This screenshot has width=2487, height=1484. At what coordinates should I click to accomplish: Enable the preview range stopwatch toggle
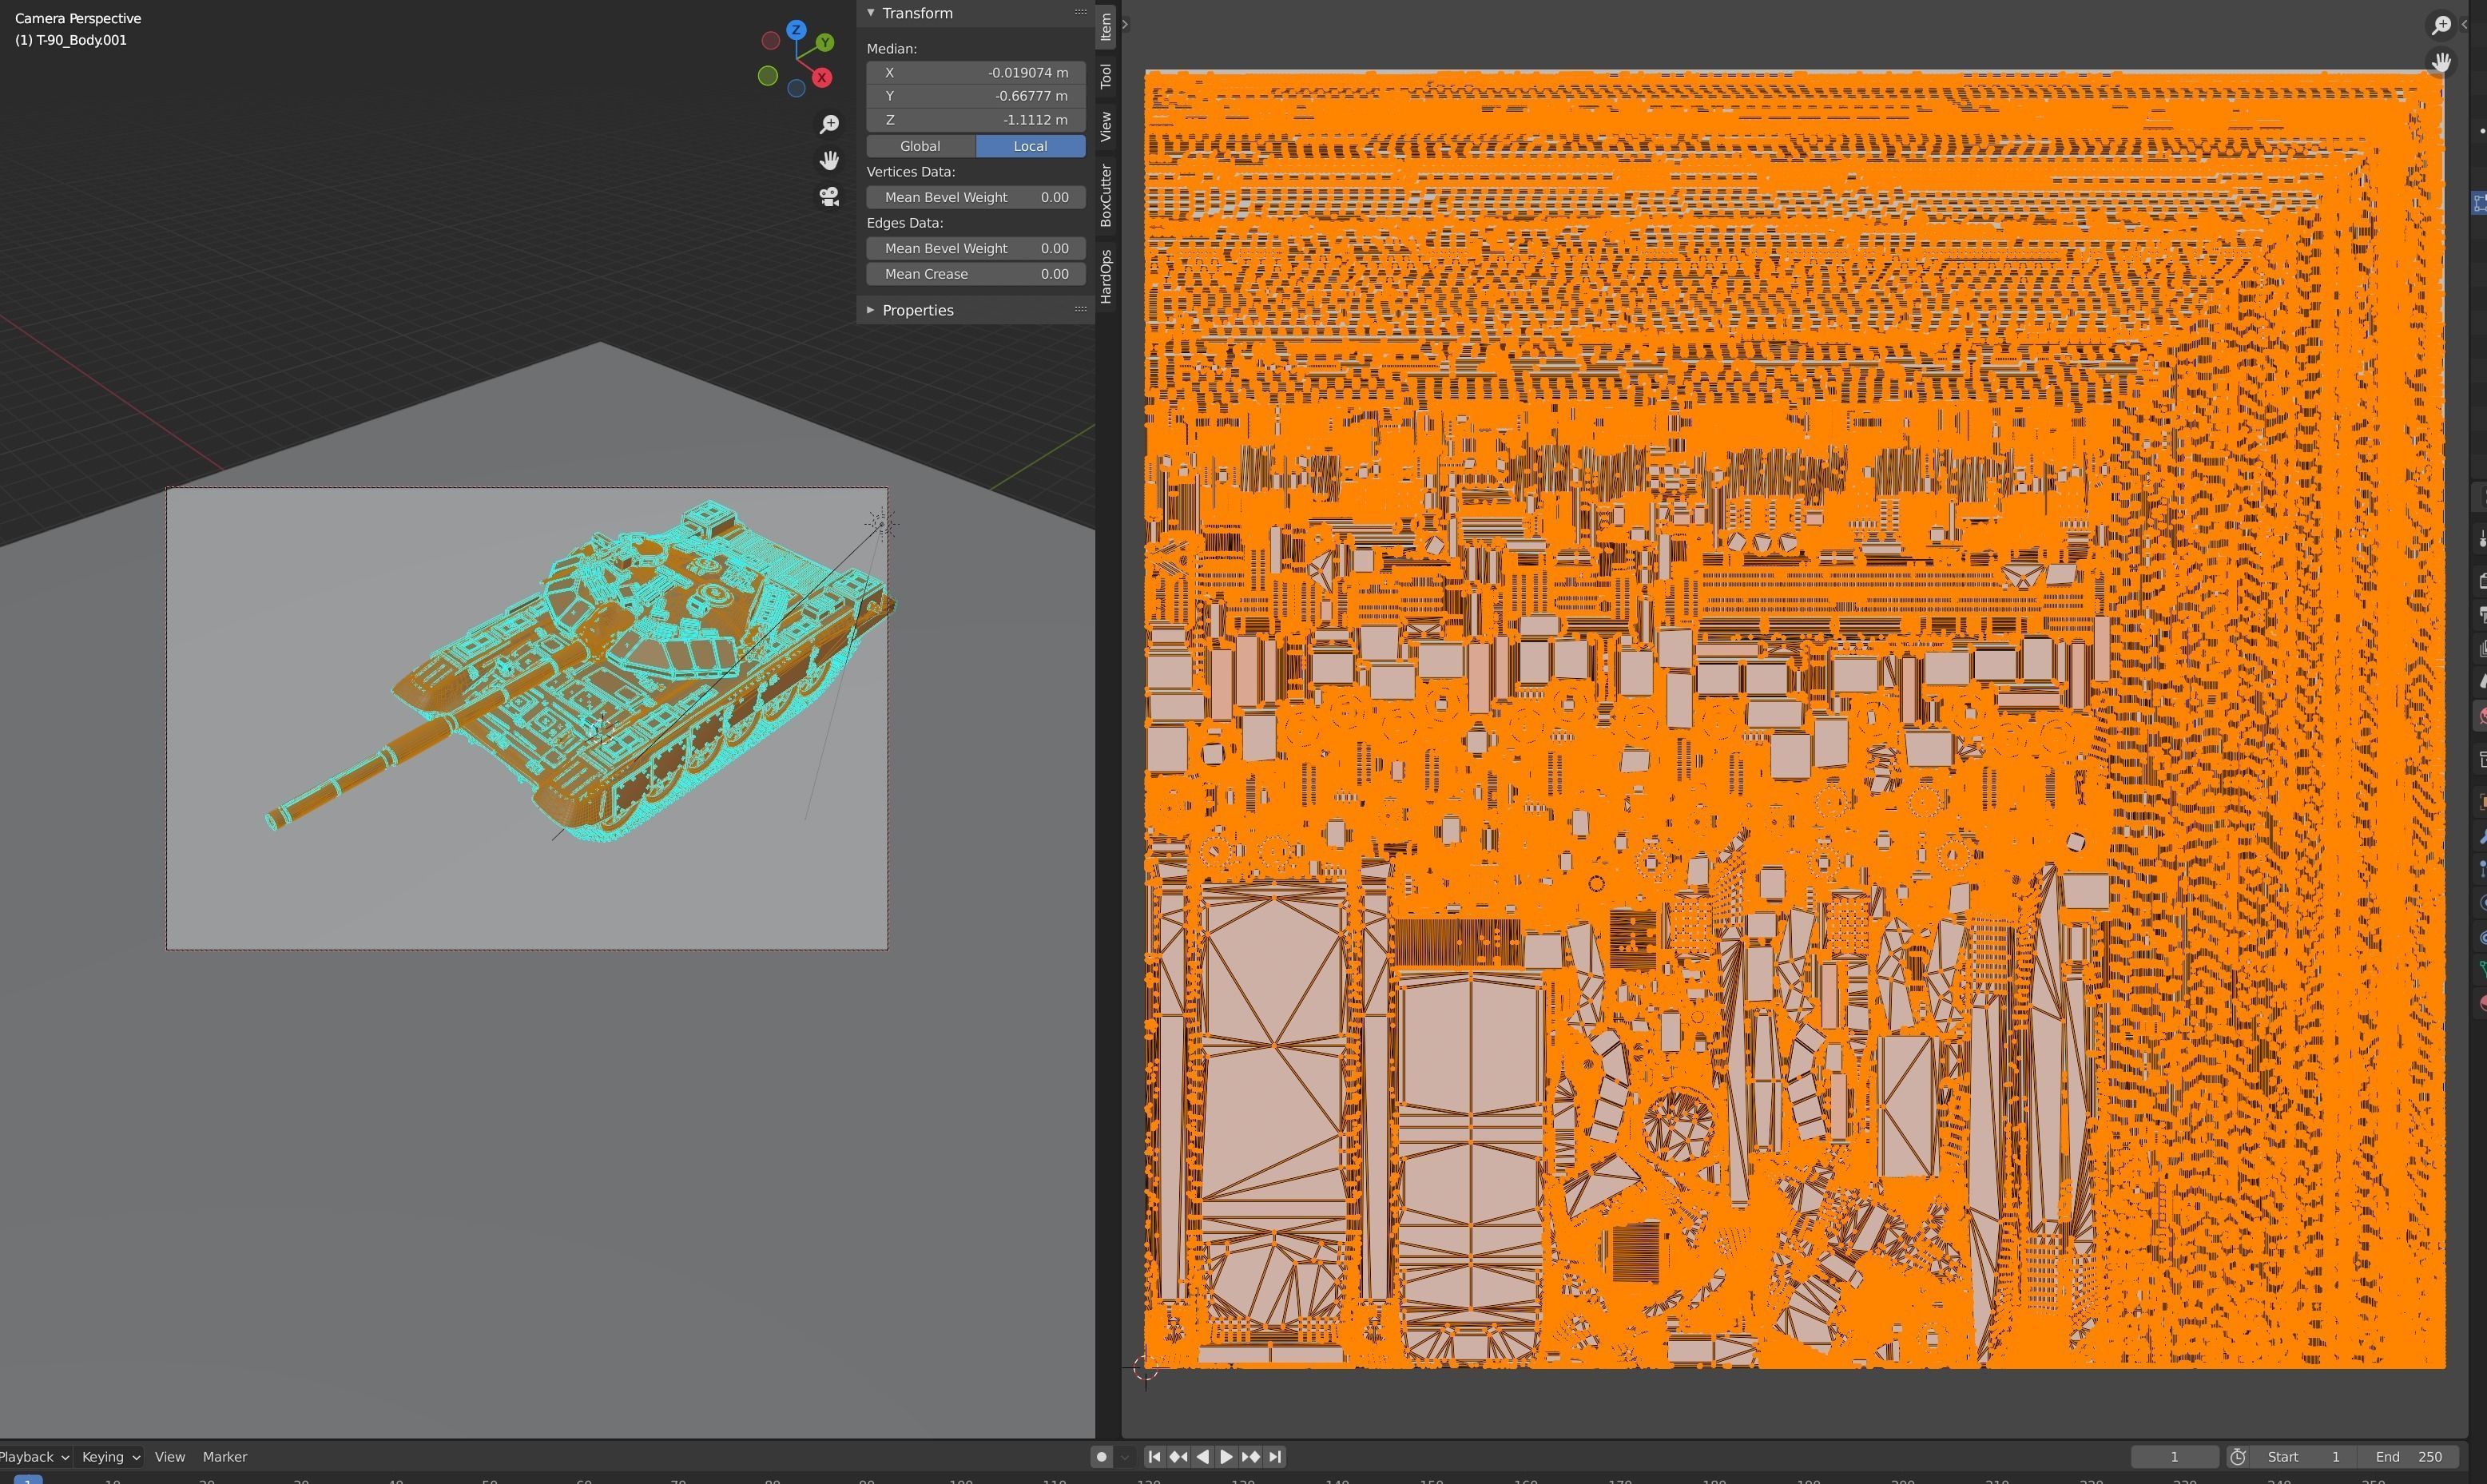point(2238,1457)
